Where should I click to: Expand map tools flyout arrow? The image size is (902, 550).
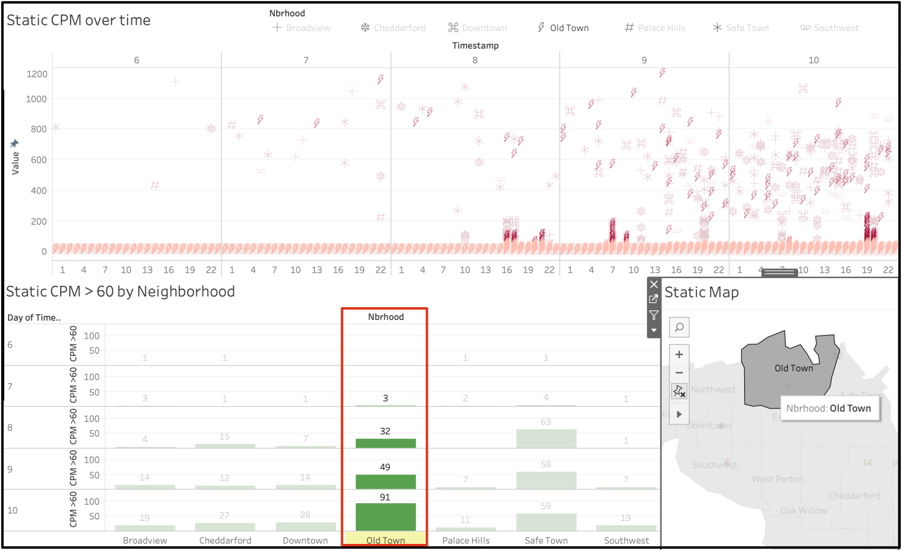click(x=679, y=414)
